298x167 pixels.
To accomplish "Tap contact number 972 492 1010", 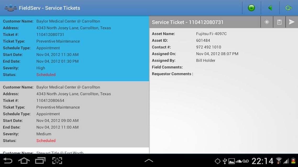I will point(208,47).
